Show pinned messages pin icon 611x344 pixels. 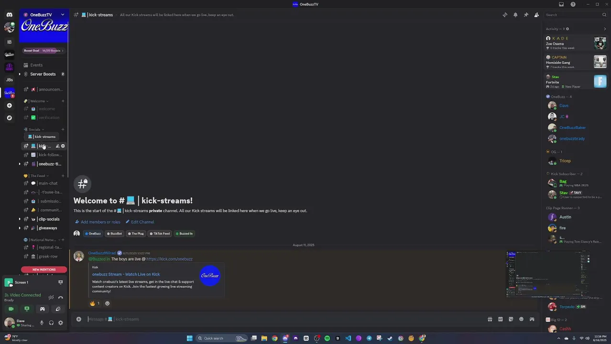click(x=526, y=15)
